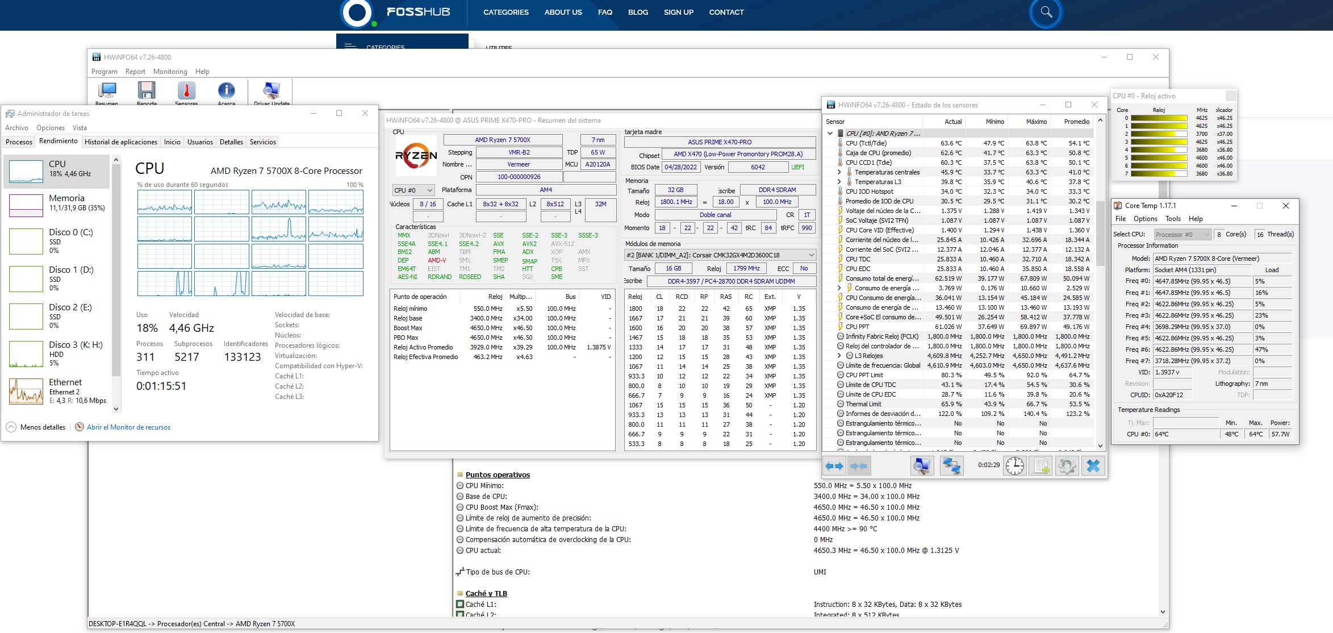The height and width of the screenshot is (633, 1333).
Task: Open SIGN UP on FossHub navigation
Action: click(679, 12)
